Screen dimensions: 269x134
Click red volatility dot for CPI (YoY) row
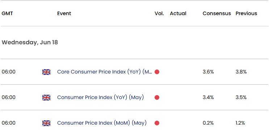coord(157,98)
